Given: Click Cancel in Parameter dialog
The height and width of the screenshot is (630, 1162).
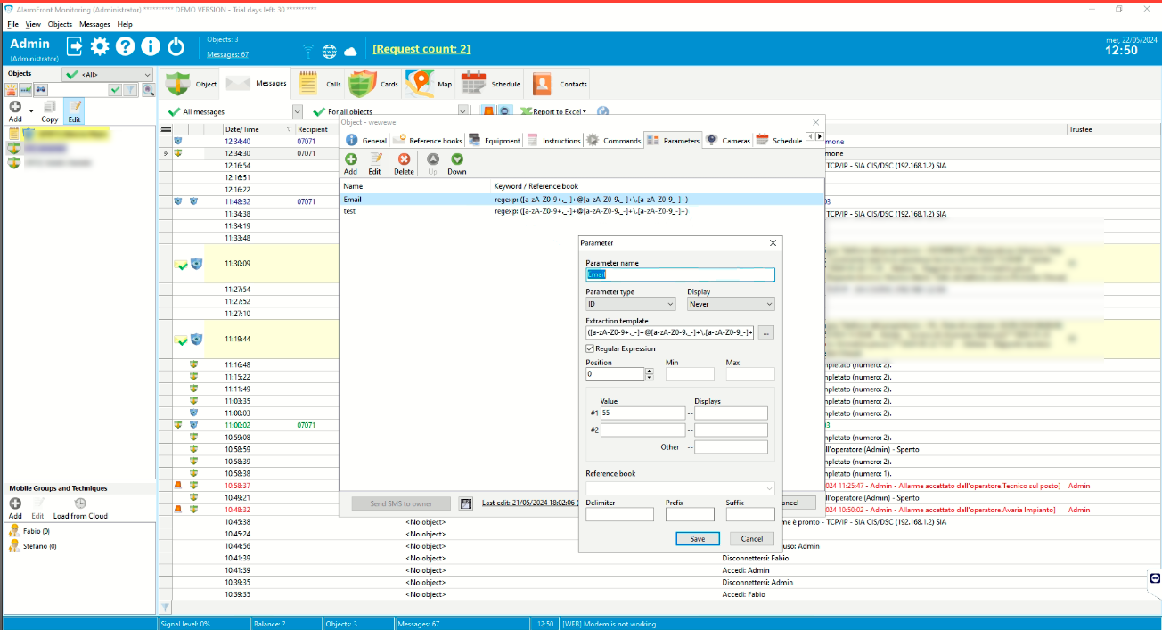Looking at the screenshot, I should (x=752, y=538).
